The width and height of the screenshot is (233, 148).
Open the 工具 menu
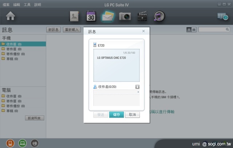click(27, 5)
